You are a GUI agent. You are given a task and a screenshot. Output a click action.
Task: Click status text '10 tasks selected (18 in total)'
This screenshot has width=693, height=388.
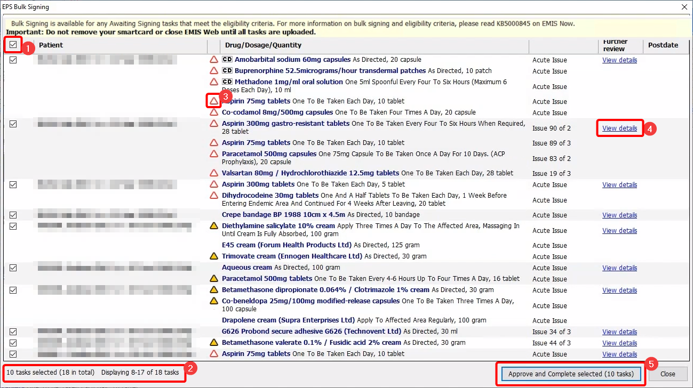pyautogui.click(x=50, y=373)
